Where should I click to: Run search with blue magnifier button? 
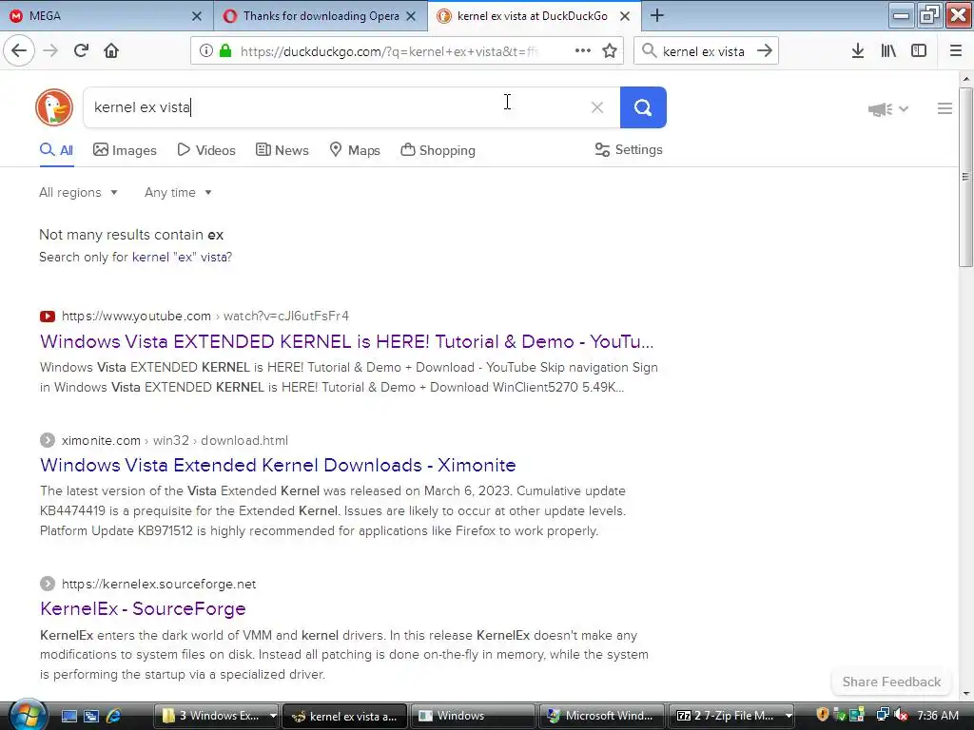[x=643, y=107]
